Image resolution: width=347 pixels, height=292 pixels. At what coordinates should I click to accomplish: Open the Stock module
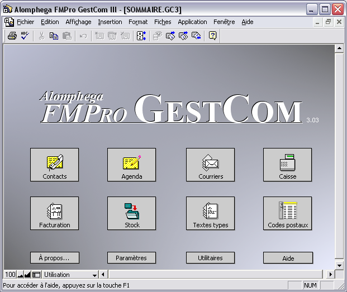[x=132, y=213]
